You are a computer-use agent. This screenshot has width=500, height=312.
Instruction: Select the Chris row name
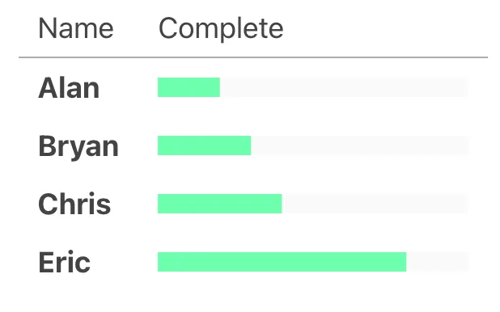74,204
